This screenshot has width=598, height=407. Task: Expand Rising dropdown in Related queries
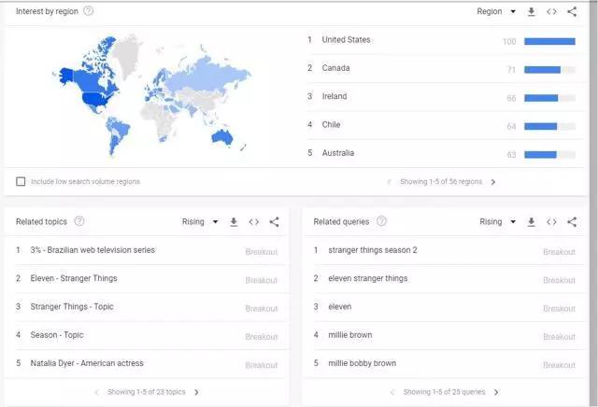(497, 222)
